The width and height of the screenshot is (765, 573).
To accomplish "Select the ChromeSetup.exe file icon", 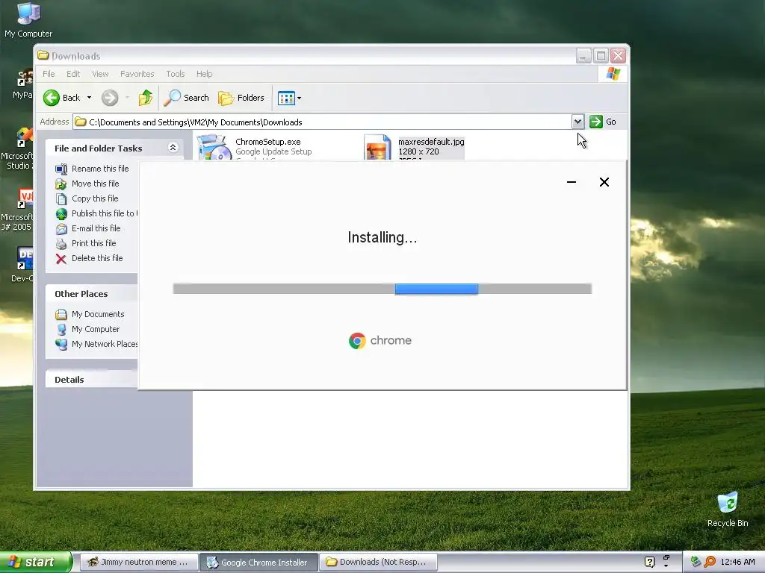I will pos(214,148).
